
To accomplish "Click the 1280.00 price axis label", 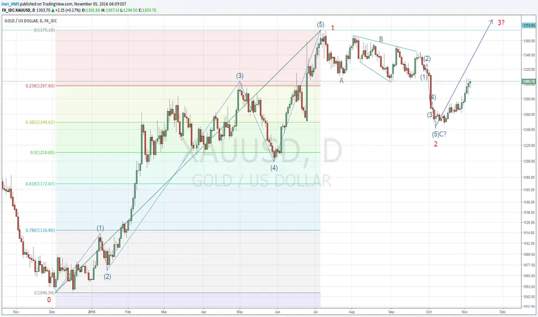I will (x=529, y=99).
